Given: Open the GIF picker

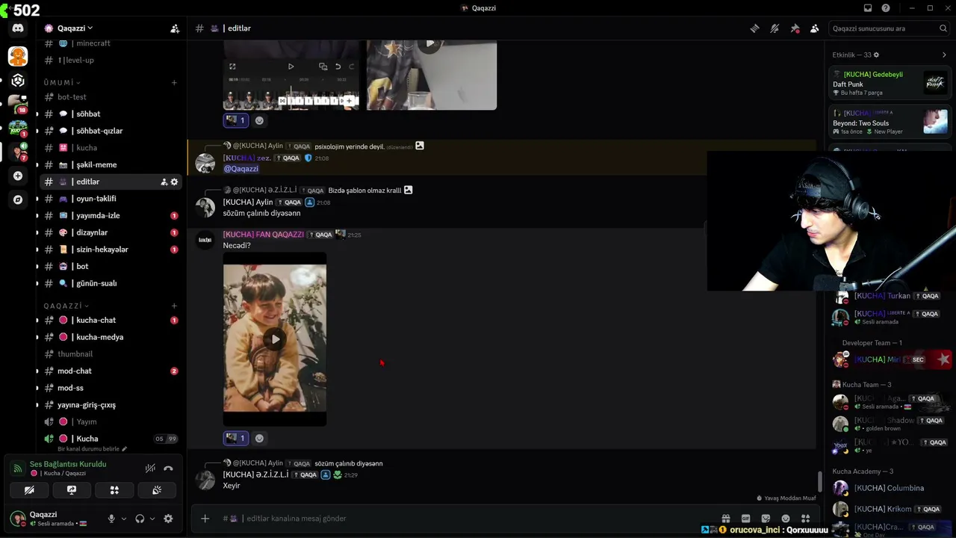Looking at the screenshot, I should pos(745,519).
